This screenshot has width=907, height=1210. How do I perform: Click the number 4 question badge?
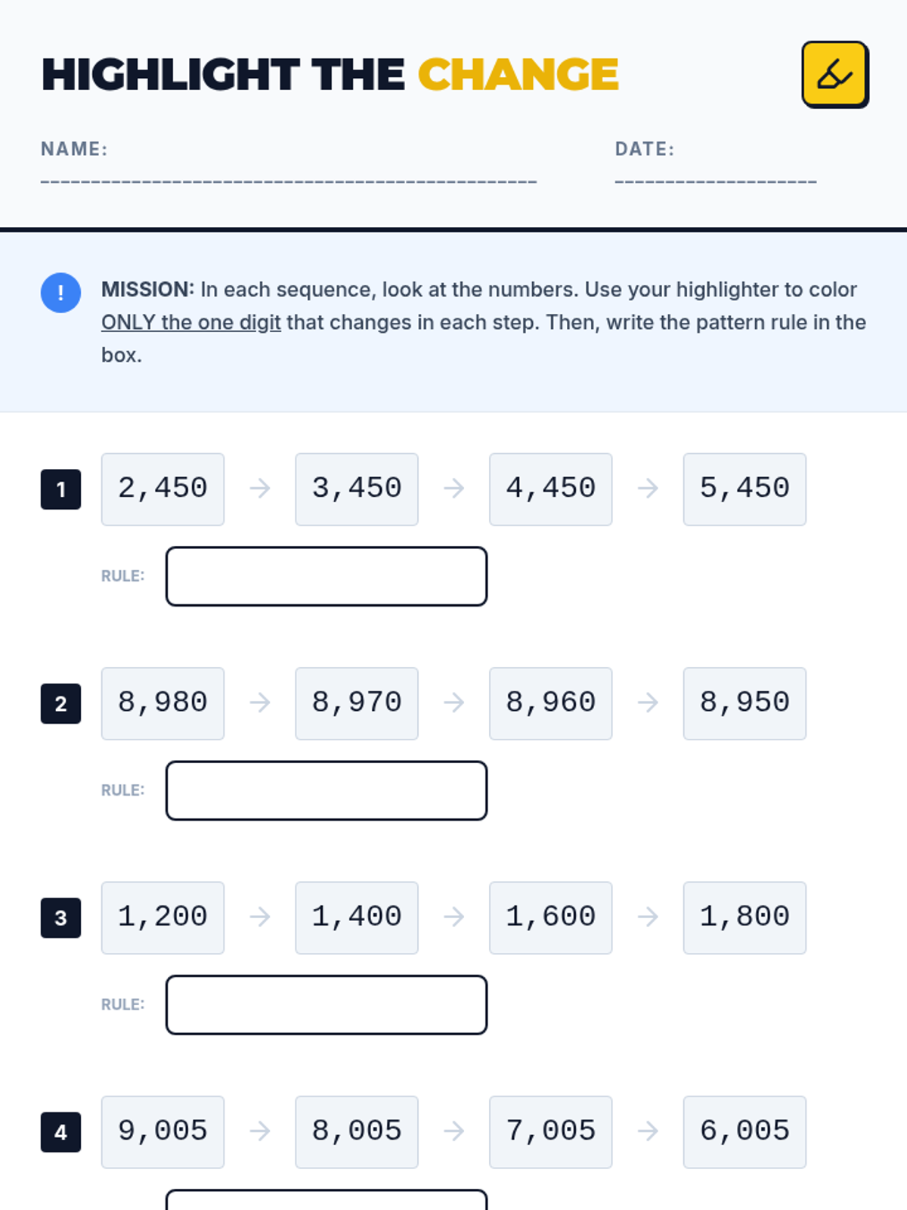pyautogui.click(x=60, y=1131)
